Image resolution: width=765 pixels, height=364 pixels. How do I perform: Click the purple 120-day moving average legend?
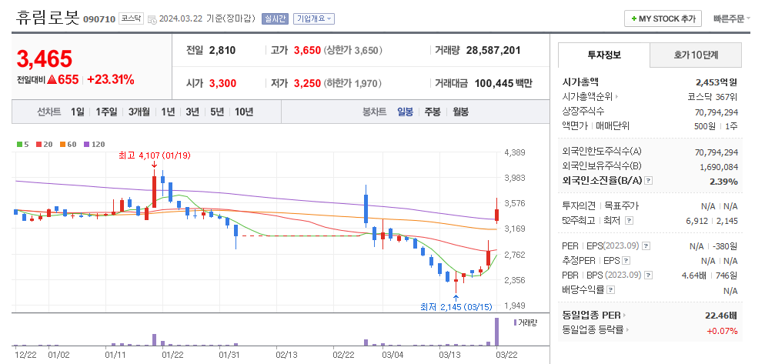[94, 145]
